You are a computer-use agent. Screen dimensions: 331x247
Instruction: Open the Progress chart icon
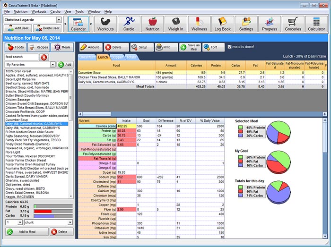pyautogui.click(x=270, y=24)
